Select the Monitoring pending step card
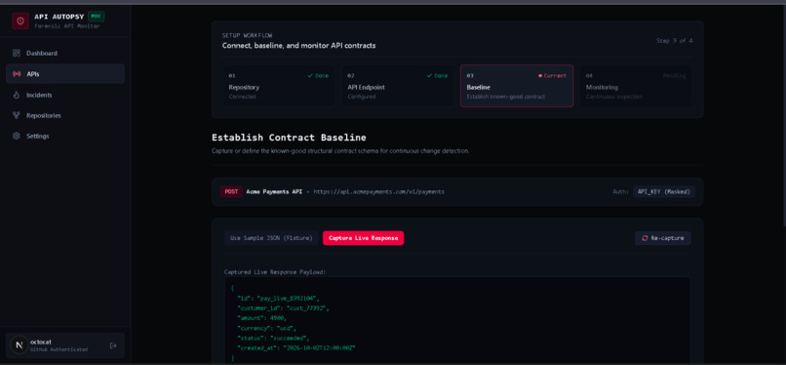The image size is (786, 365). [x=636, y=86]
